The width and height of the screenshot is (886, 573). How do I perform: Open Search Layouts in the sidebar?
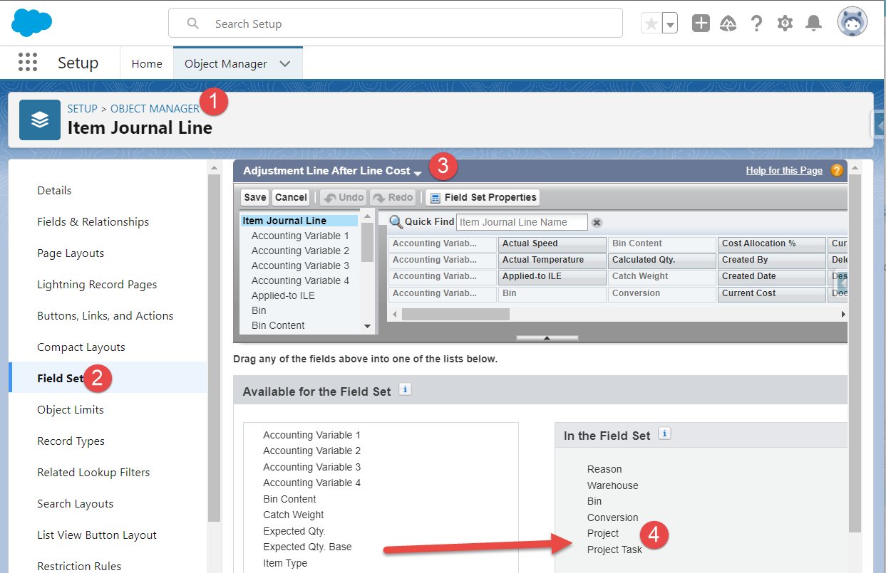click(x=76, y=503)
